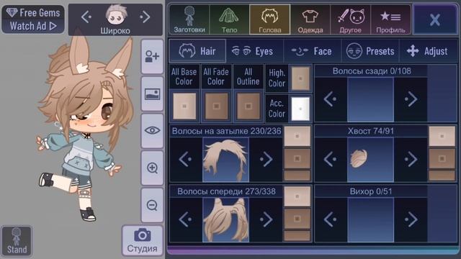461x259 pixels.
Task: Change the background image icon
Action: (x=152, y=94)
